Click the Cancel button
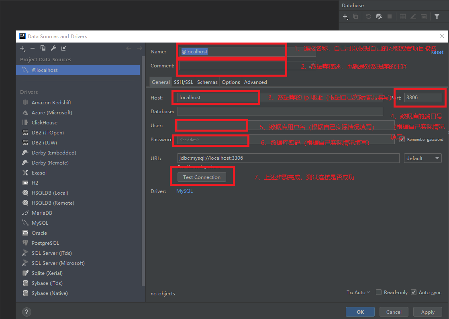The height and width of the screenshot is (319, 449). point(394,312)
